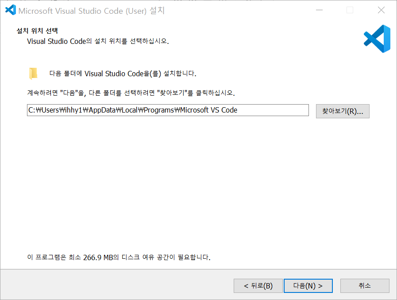Image resolution: width=397 pixels, height=300 pixels.
Task: Click 'Visual Studio Code의 설치 위치를 선택하십시오.' subtitle
Action: [98, 41]
